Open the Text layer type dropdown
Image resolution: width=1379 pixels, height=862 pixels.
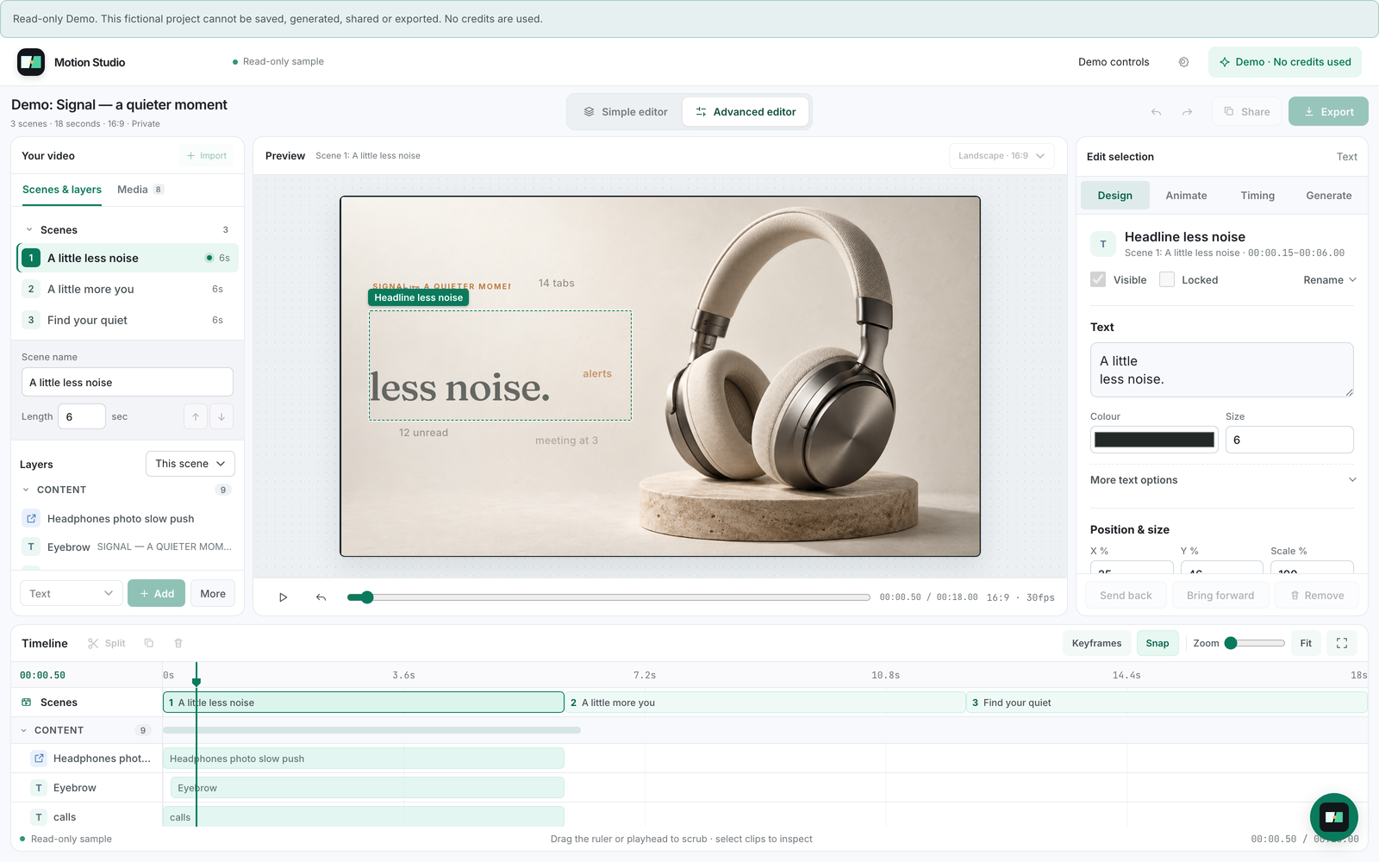tap(71, 593)
